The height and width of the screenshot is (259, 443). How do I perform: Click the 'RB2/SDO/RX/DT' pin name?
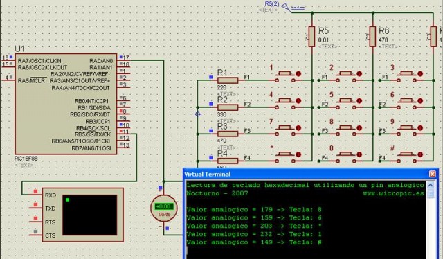coord(91,114)
